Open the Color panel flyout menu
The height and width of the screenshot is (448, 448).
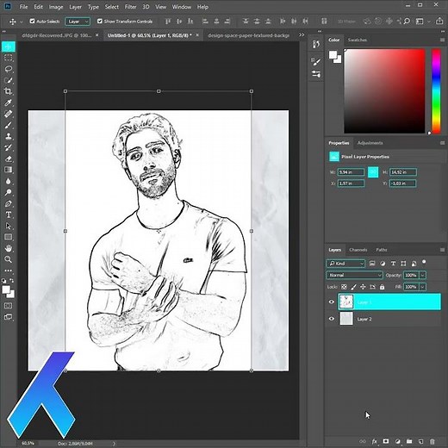(442, 40)
